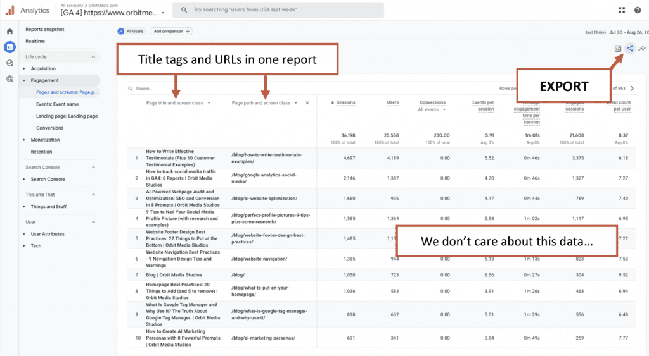Open the Home icon in left rail
Viewport: 649px width, 356px height.
pyautogui.click(x=10, y=31)
